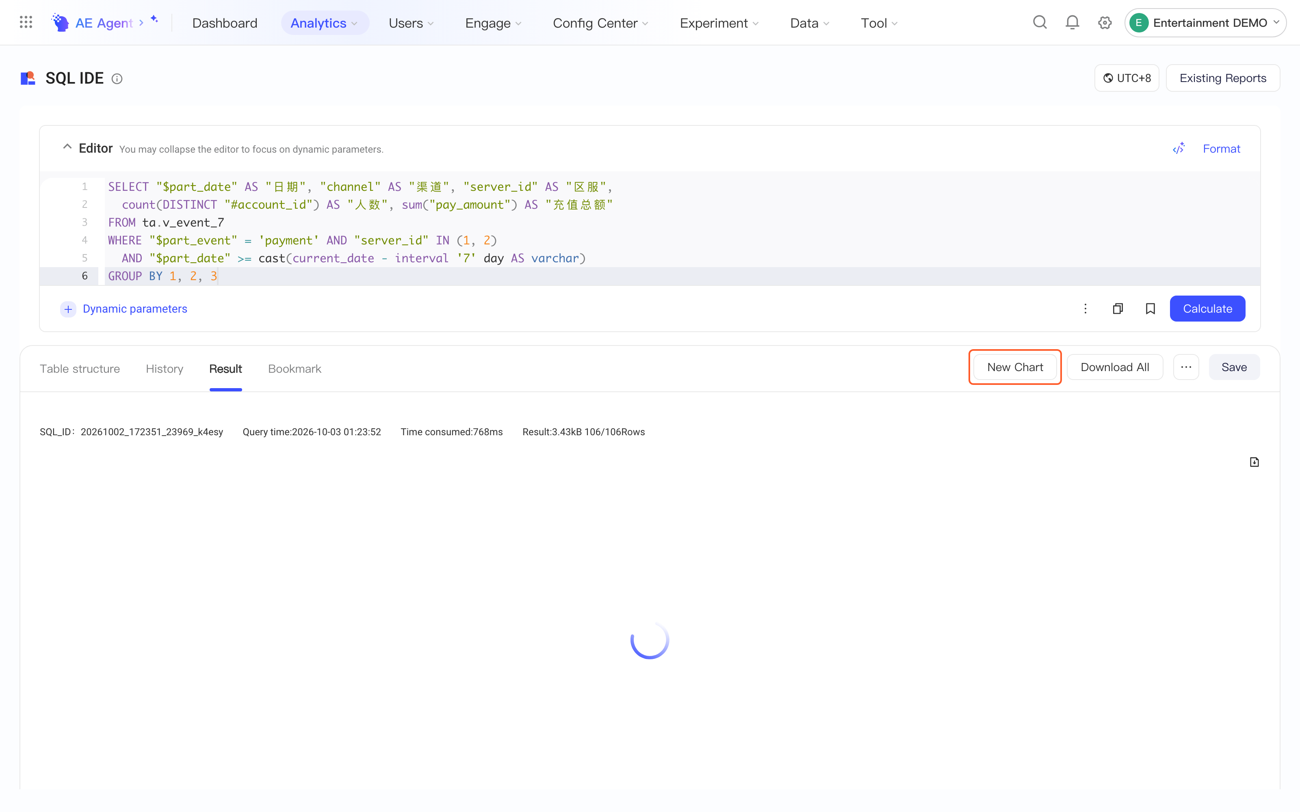Expand the Tool dropdown menu
Screen dimensions: 1300x812
(879, 23)
